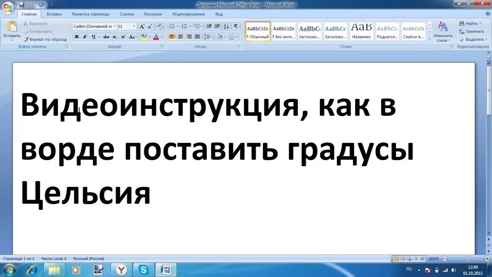Open the Буфер обмена dialog launcher
The image size is (492, 277).
coord(66,47)
